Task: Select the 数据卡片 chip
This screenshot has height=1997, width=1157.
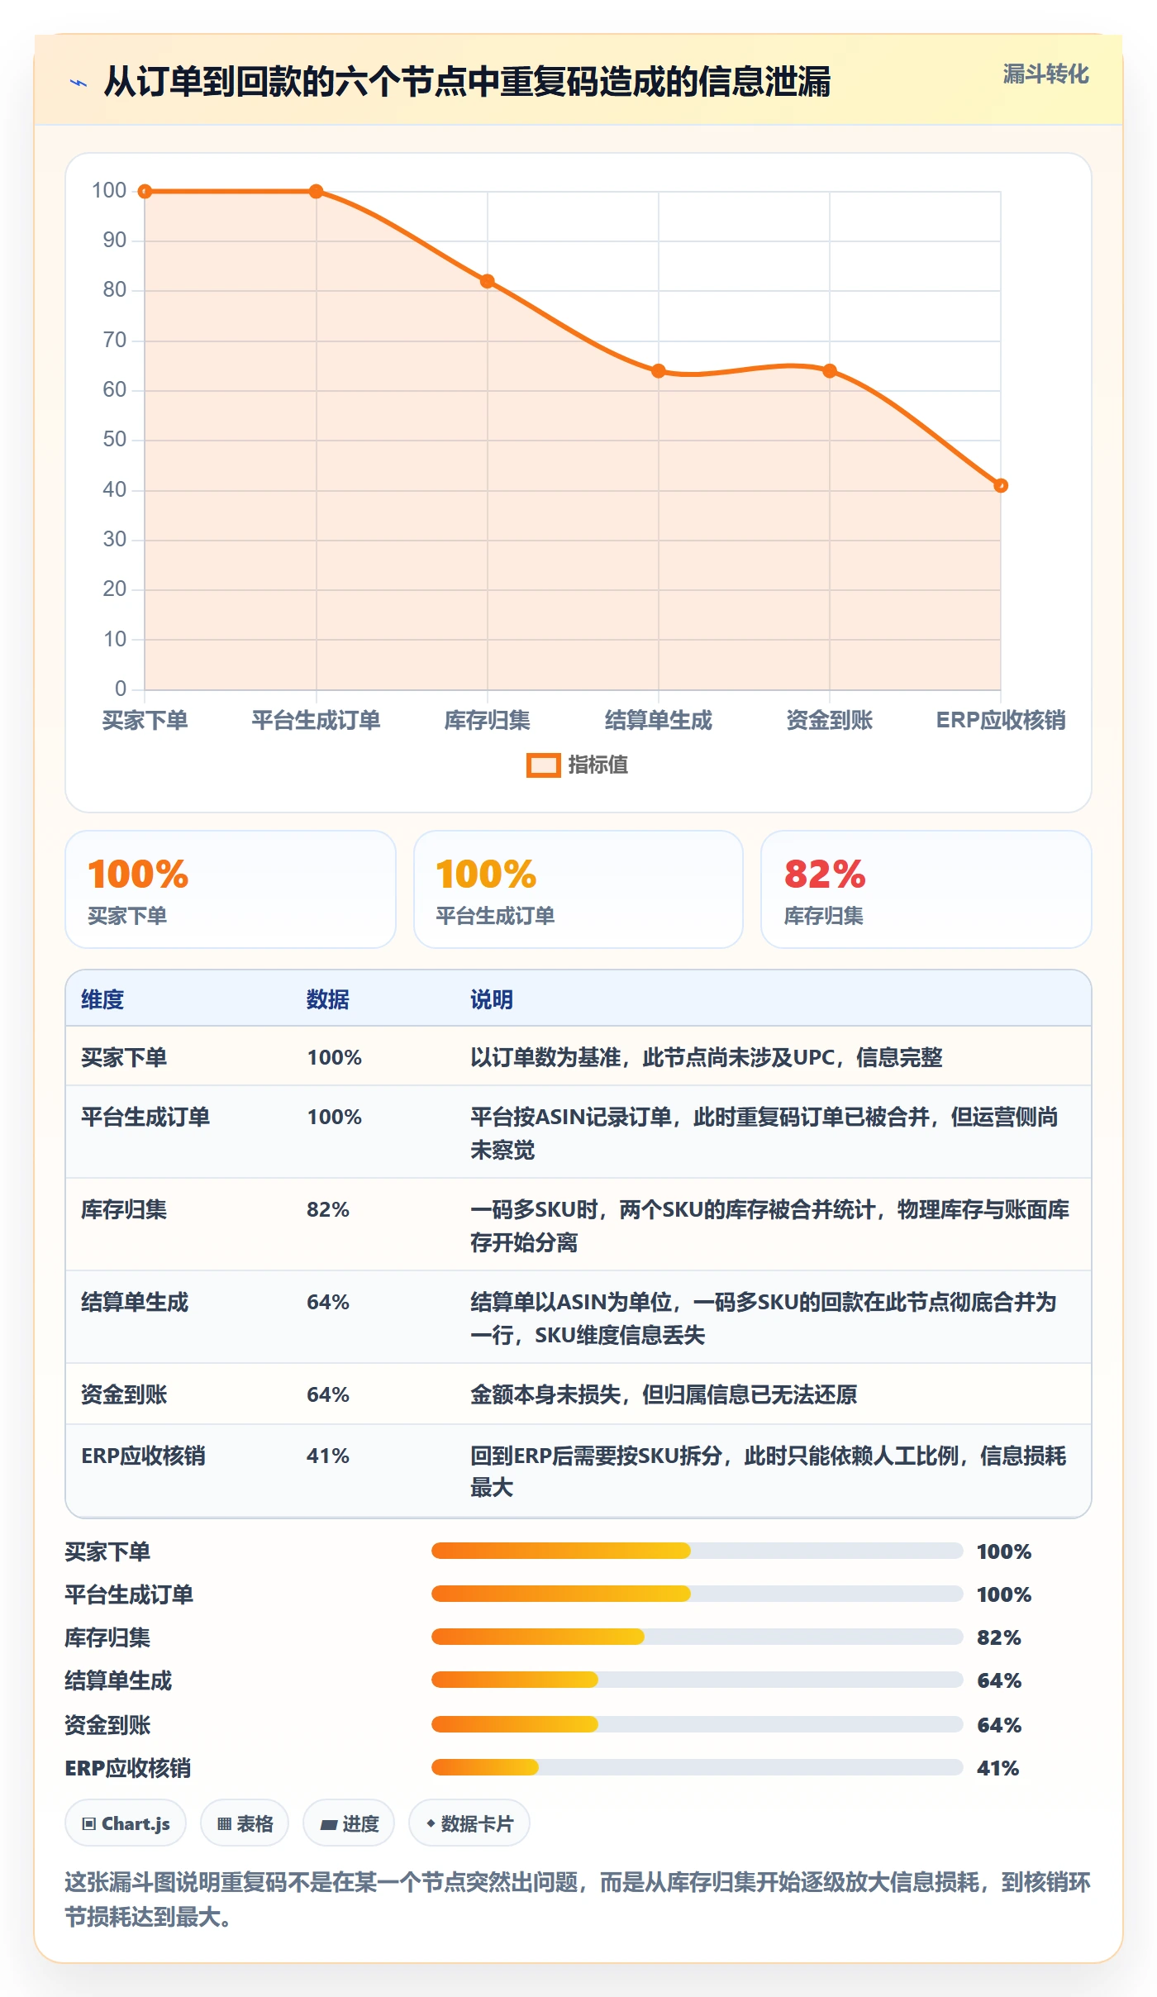Action: (469, 1823)
